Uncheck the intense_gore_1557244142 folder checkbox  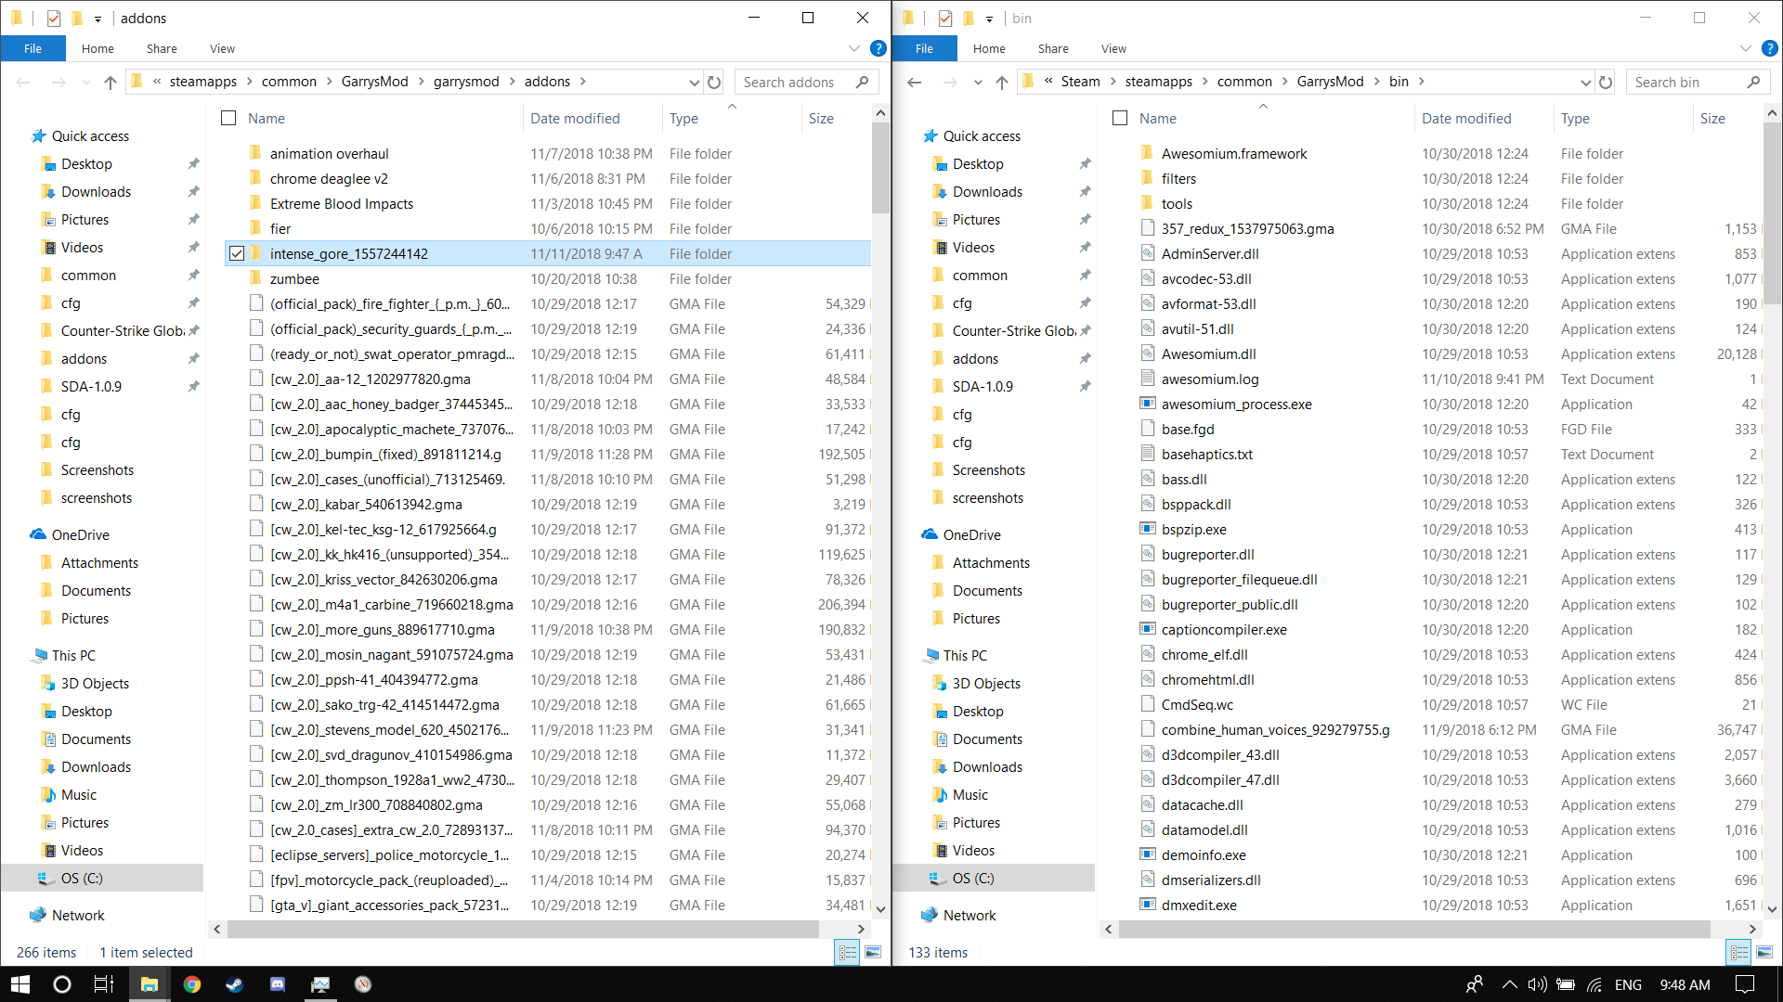237,253
